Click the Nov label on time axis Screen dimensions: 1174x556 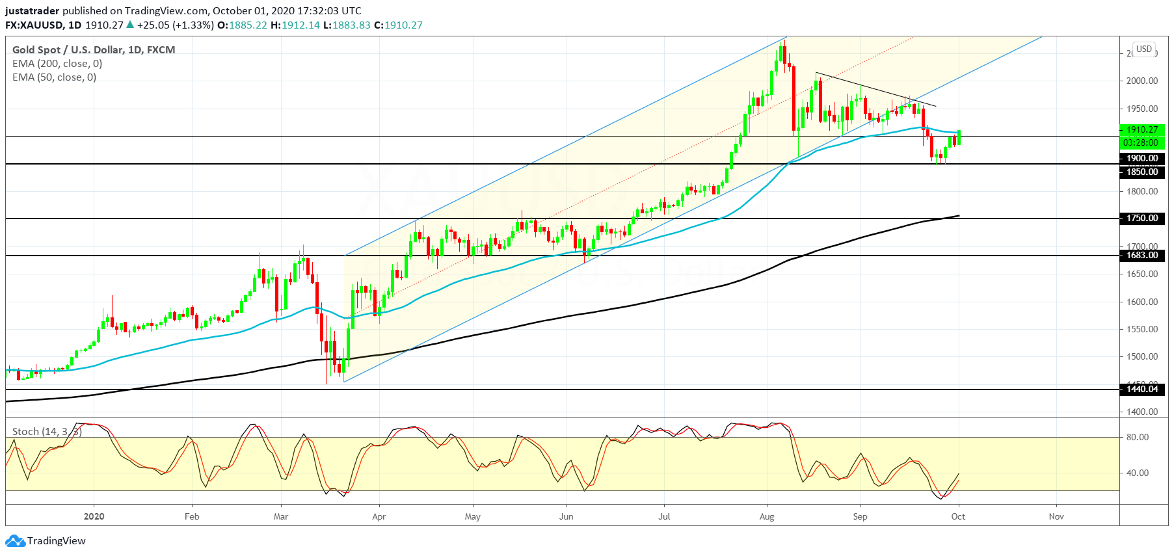point(1056,517)
